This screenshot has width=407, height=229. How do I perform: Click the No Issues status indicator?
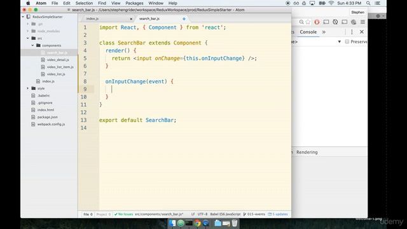tap(124, 214)
